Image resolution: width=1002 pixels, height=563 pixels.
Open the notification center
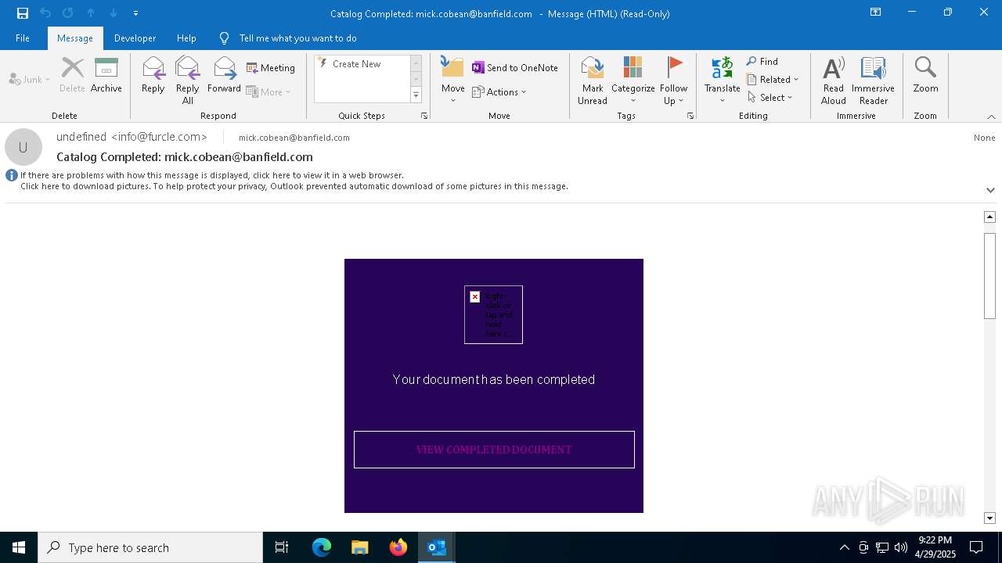tap(976, 547)
